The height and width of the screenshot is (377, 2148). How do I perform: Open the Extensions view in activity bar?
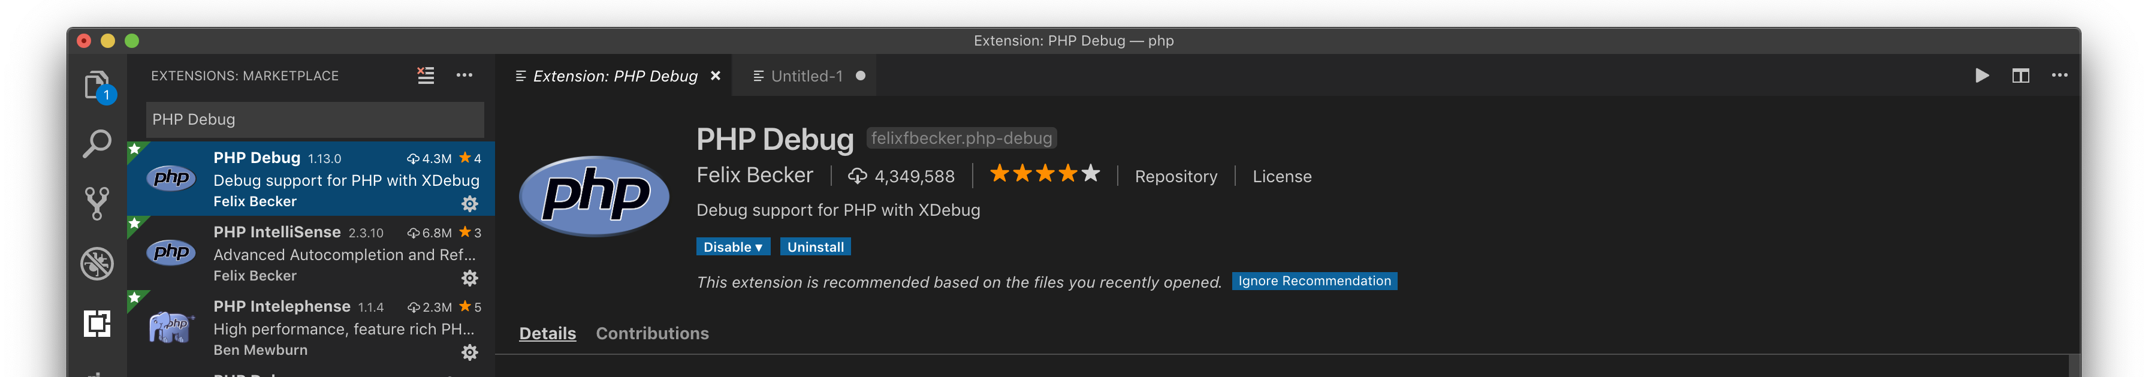click(x=96, y=324)
